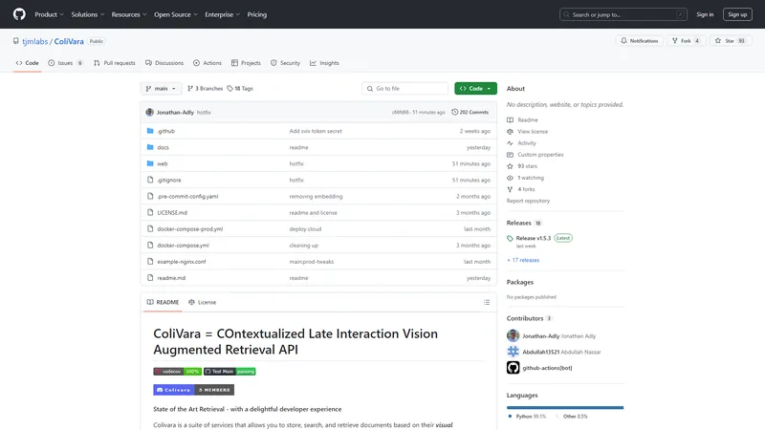765x430 pixels.
Task: Switch to the License tab
Action: click(203, 302)
